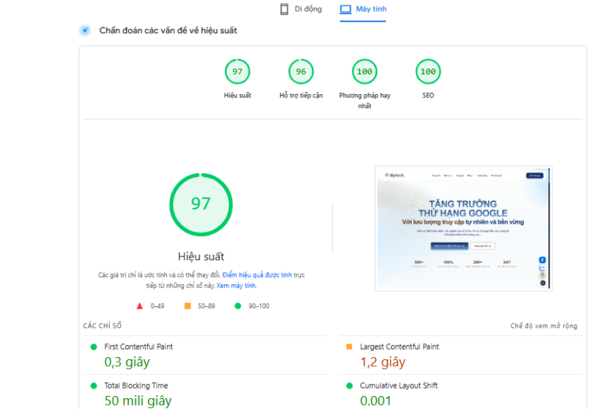Click the Total Blocking Time metric name

pyautogui.click(x=136, y=386)
